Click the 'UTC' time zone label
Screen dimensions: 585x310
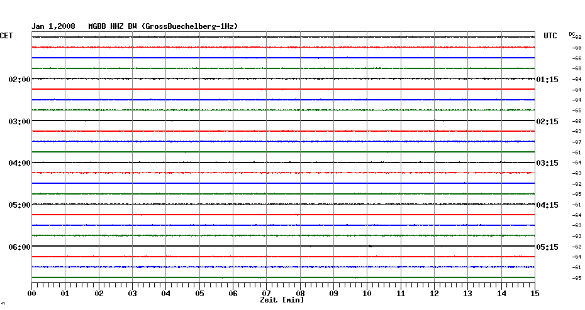pyautogui.click(x=550, y=36)
